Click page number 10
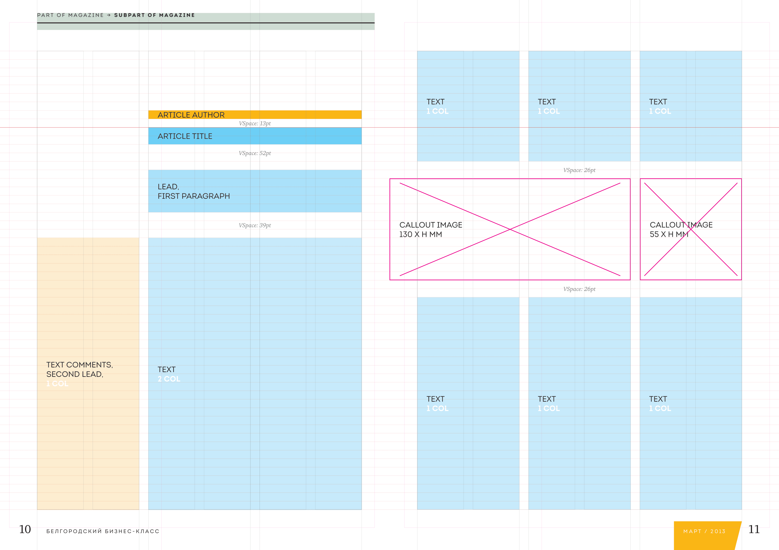The width and height of the screenshot is (779, 550). pos(25,529)
